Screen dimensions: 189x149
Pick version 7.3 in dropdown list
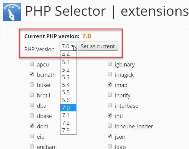click(68, 130)
